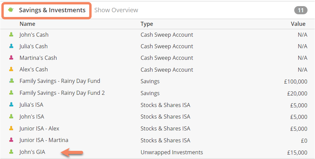
Task: Select the Junior ISA - Martina row
Action: (157, 140)
